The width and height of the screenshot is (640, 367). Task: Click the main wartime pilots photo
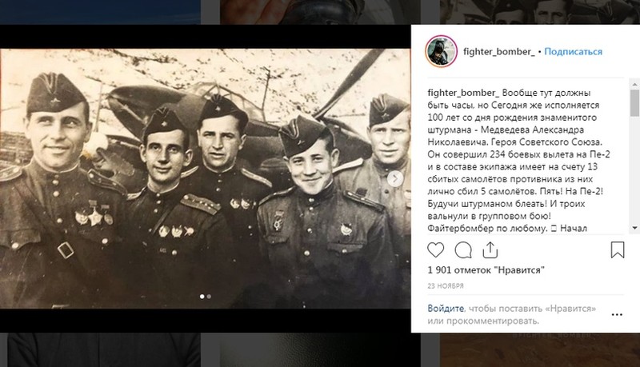[205, 178]
